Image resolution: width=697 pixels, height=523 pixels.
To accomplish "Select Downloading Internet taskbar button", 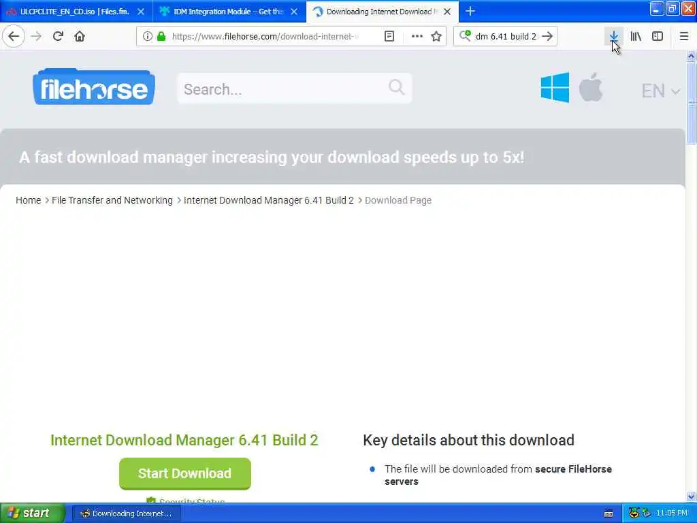I will click(127, 513).
